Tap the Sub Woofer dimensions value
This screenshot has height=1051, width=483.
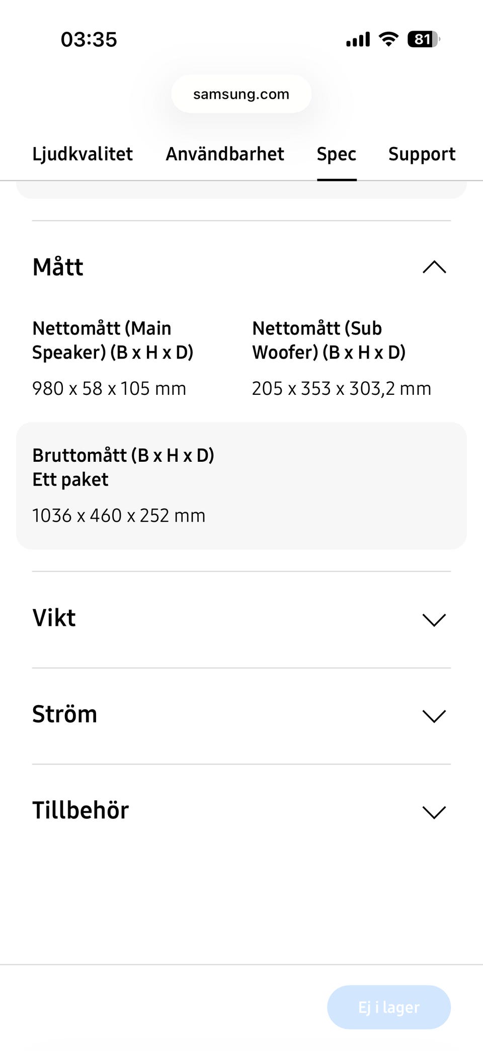pyautogui.click(x=341, y=389)
